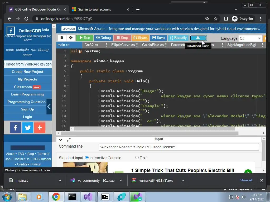Open Learn Programming
Image resolution: width=270 pixels, height=202 pixels.
click(x=27, y=94)
